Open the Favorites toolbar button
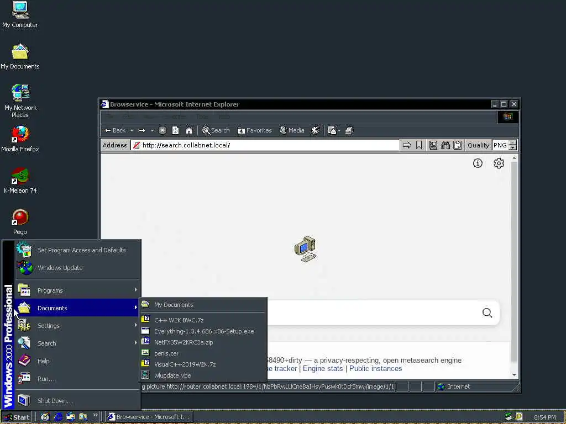 254,130
